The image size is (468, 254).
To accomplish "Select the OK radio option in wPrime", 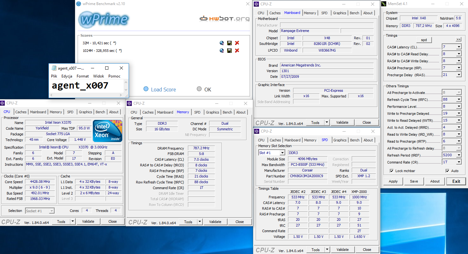I will tap(199, 89).
